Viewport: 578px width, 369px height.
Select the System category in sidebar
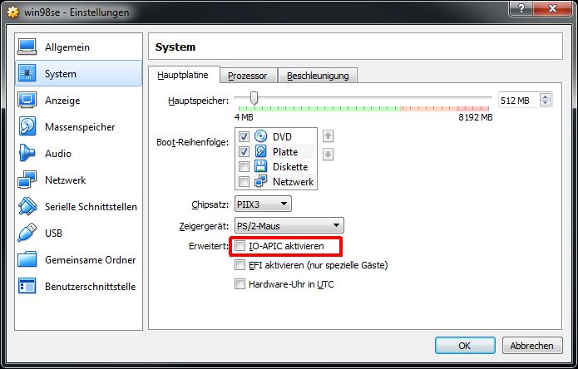pos(78,74)
